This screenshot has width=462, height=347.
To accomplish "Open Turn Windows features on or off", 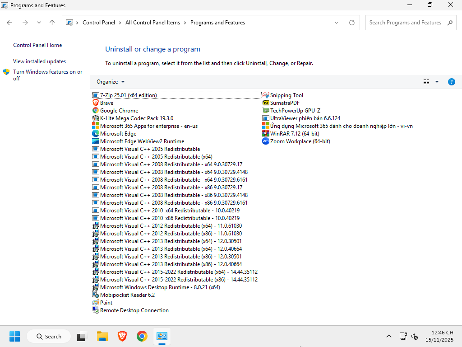I will pos(48,75).
